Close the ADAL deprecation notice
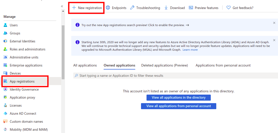 [274, 40]
